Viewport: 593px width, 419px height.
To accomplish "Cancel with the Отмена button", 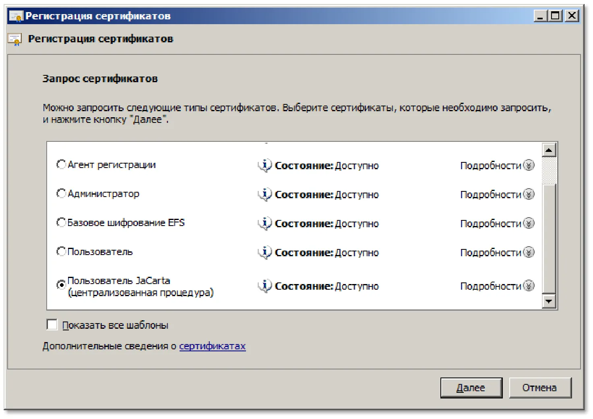I will point(540,388).
